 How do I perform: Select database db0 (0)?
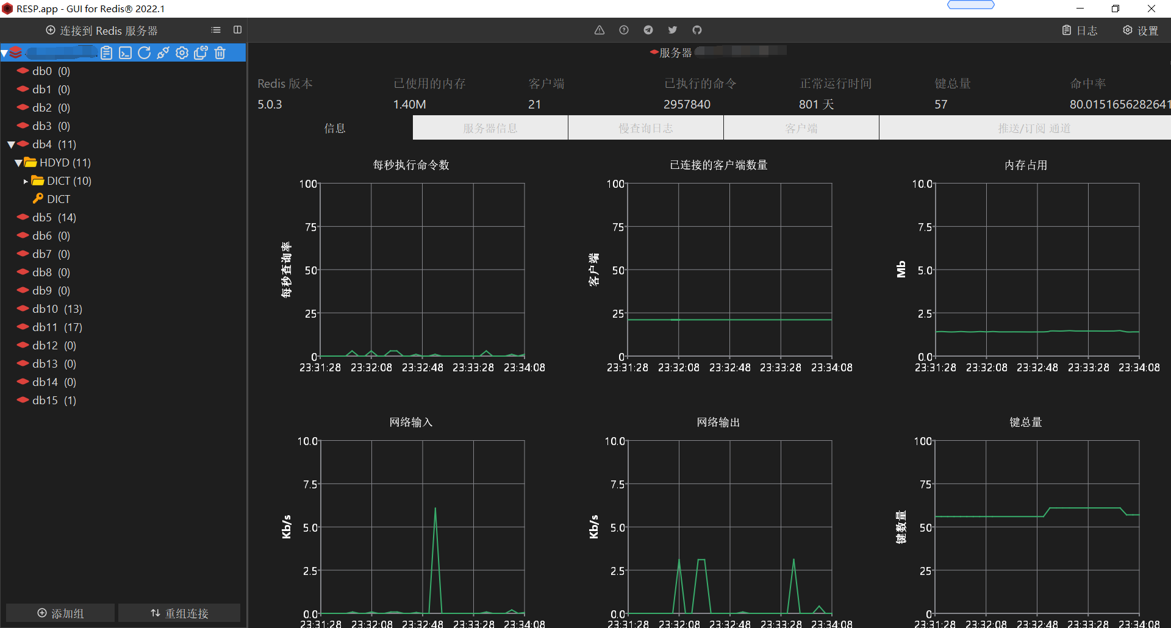coord(51,71)
